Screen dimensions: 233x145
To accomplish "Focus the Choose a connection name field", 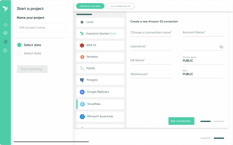I will [151, 33].
